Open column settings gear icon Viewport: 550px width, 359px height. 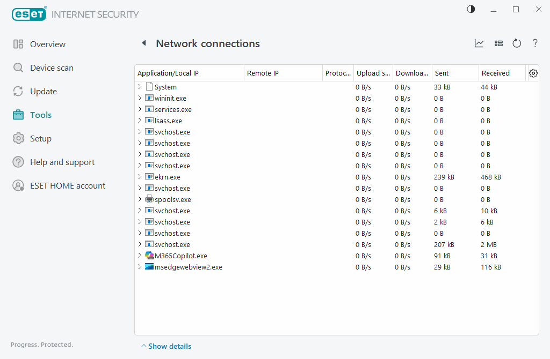coord(533,73)
